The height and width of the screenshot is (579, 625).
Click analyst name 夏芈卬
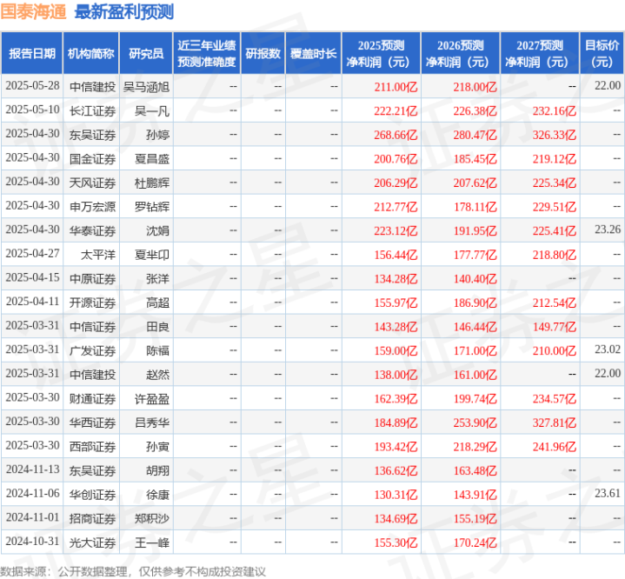tap(152, 255)
